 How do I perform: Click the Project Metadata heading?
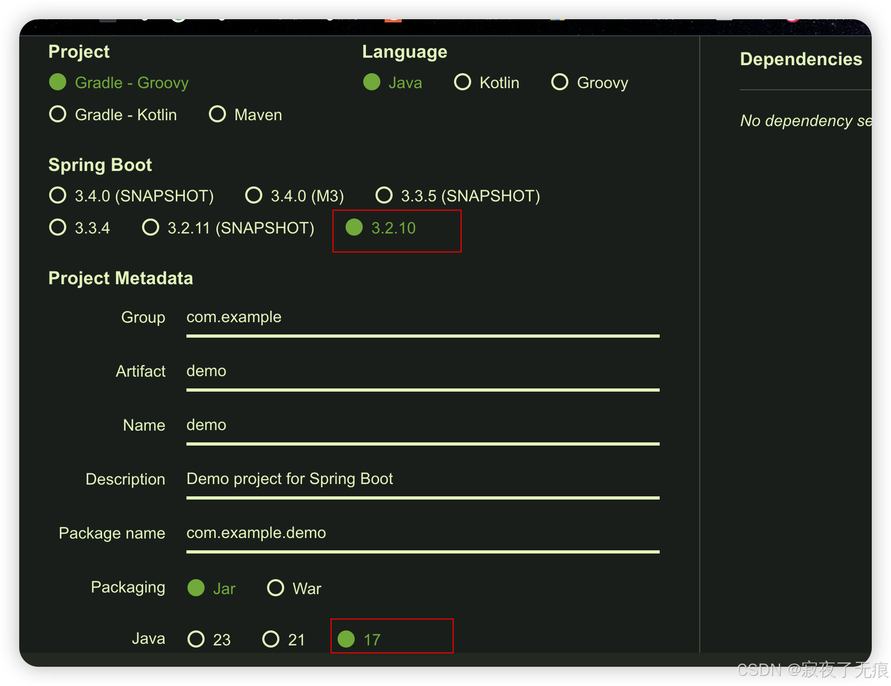[x=121, y=278]
